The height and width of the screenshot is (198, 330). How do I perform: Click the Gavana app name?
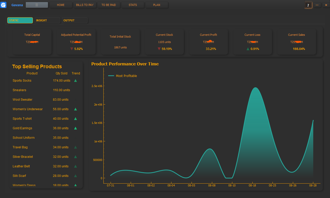(17, 5)
